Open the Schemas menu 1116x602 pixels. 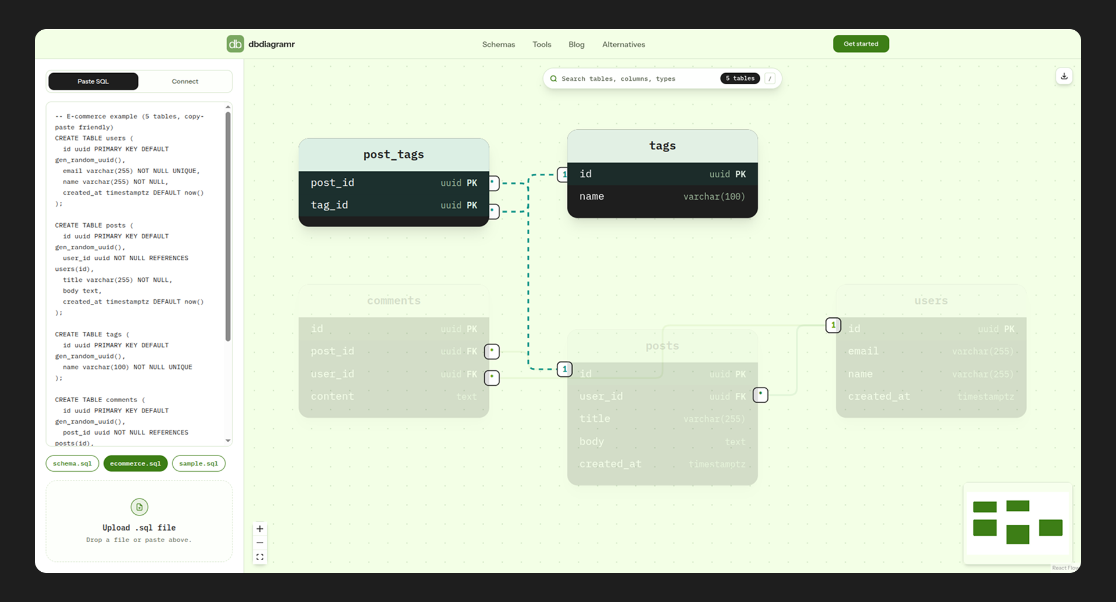click(498, 44)
